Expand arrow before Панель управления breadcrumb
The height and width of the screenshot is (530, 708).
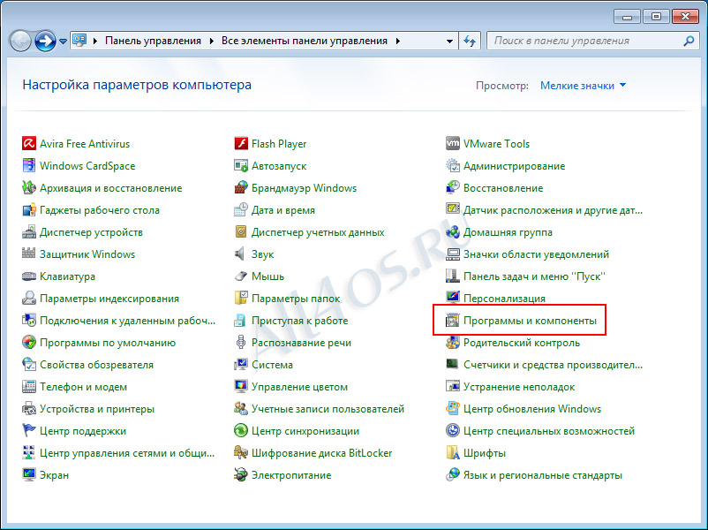point(95,42)
